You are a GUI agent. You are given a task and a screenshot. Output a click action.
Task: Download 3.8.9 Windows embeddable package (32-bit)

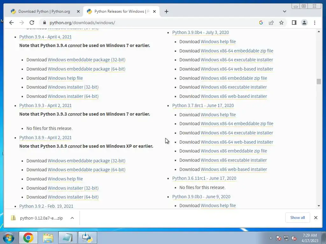(87, 160)
